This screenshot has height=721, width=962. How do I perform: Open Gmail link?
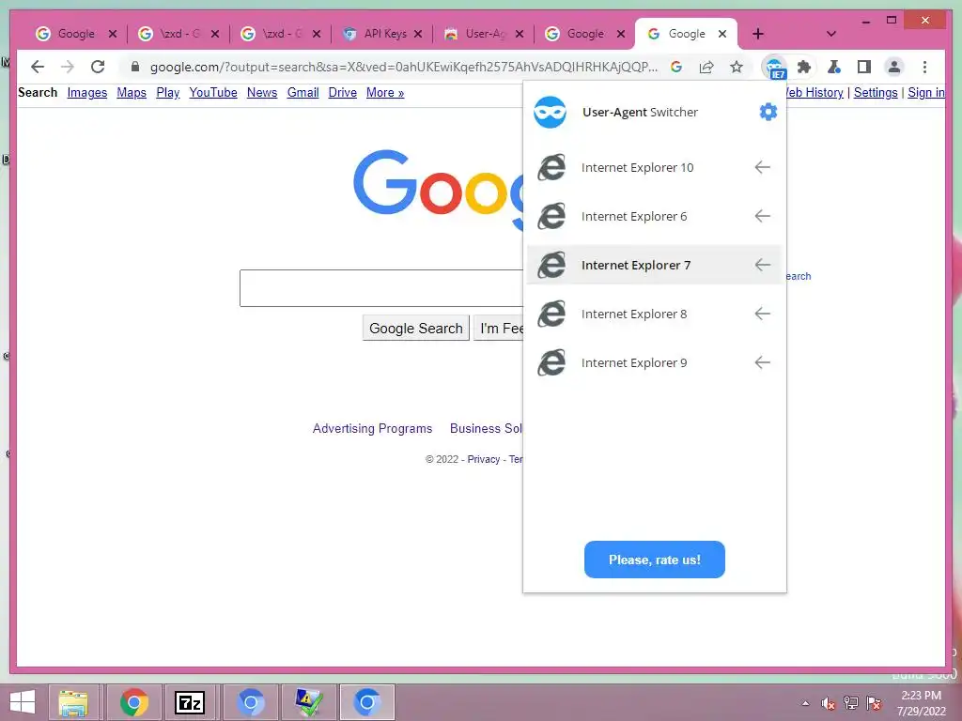303,93
